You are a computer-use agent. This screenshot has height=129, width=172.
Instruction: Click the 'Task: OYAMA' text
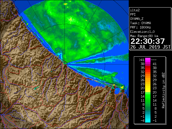tap(141, 23)
